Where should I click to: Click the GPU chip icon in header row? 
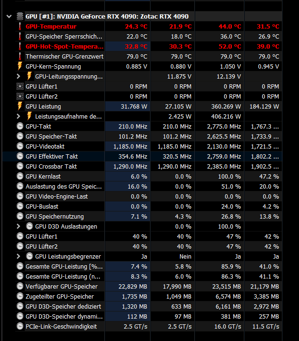pyautogui.click(x=20, y=16)
